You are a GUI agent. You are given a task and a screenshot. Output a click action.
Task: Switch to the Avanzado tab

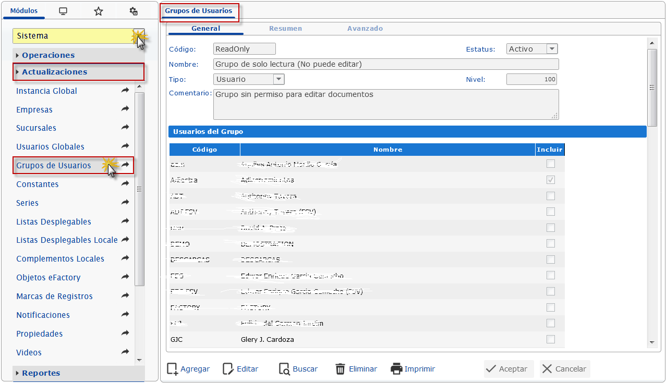(x=365, y=29)
